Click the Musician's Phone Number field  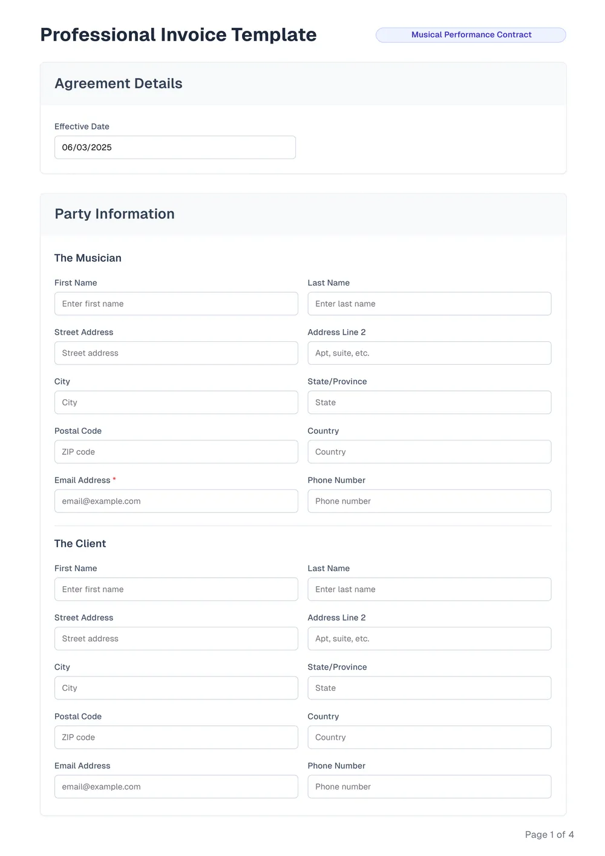(x=429, y=501)
